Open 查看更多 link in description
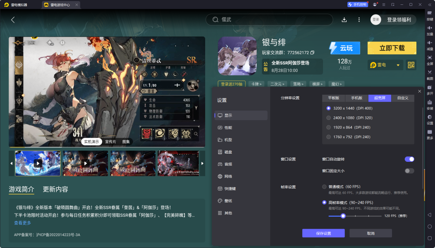This screenshot has width=435, height=248. coord(22,223)
